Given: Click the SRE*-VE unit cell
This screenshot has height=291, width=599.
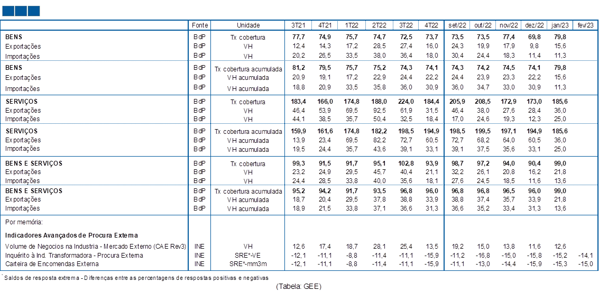Looking at the screenshot, I should [x=248, y=255].
